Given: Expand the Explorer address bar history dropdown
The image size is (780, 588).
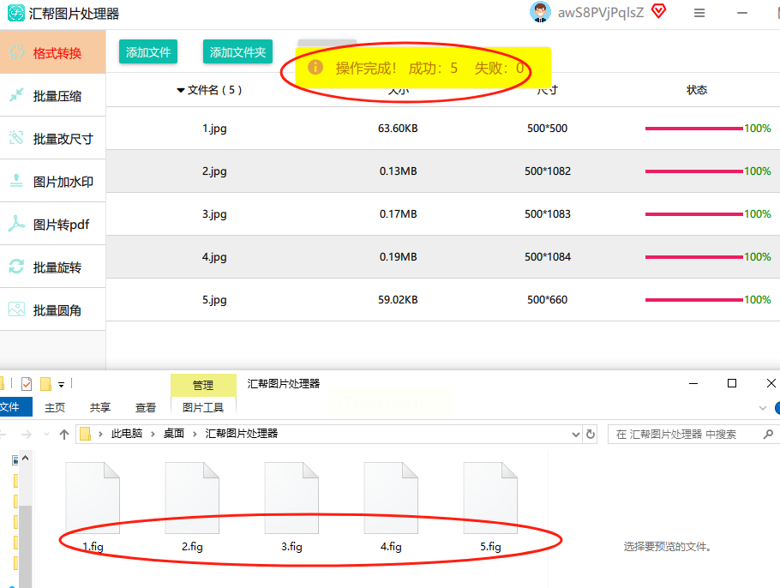Looking at the screenshot, I should [x=576, y=435].
